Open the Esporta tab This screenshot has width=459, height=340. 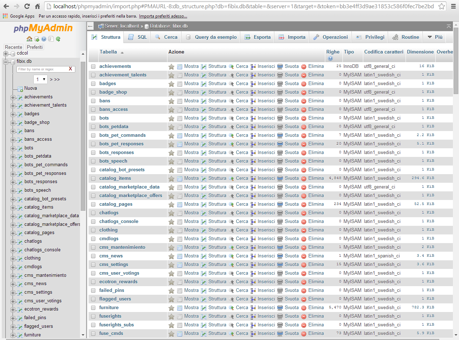tap(257, 37)
